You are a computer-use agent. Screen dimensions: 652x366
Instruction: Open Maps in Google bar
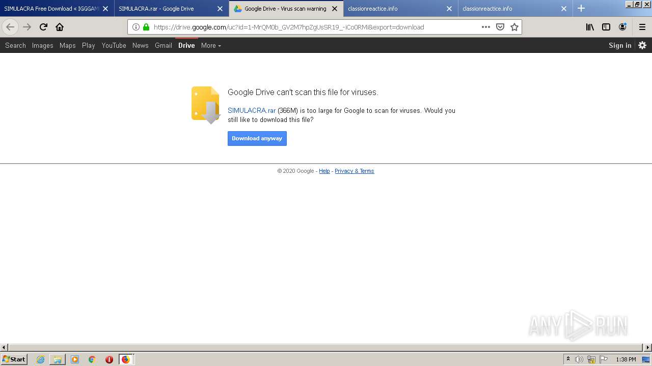[68, 45]
